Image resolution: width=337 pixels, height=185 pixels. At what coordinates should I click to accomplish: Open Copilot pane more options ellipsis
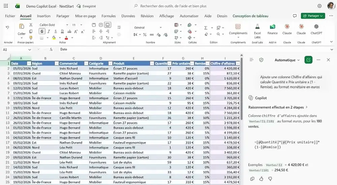[x=318, y=60]
